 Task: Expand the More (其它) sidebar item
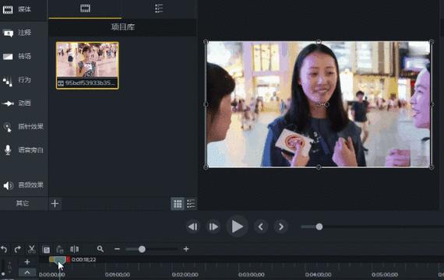click(x=23, y=203)
